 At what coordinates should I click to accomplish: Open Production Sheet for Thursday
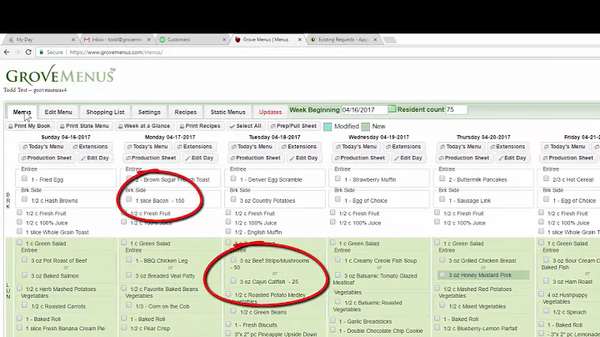click(x=464, y=158)
